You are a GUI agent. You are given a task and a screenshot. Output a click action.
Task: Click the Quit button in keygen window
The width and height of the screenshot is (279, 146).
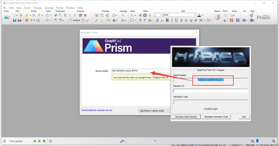point(244,117)
